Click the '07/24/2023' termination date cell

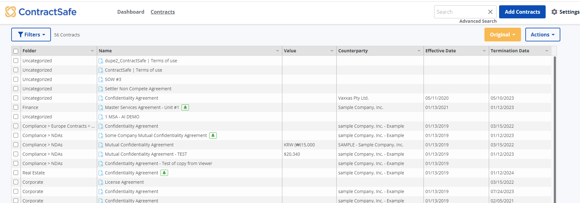(502, 191)
